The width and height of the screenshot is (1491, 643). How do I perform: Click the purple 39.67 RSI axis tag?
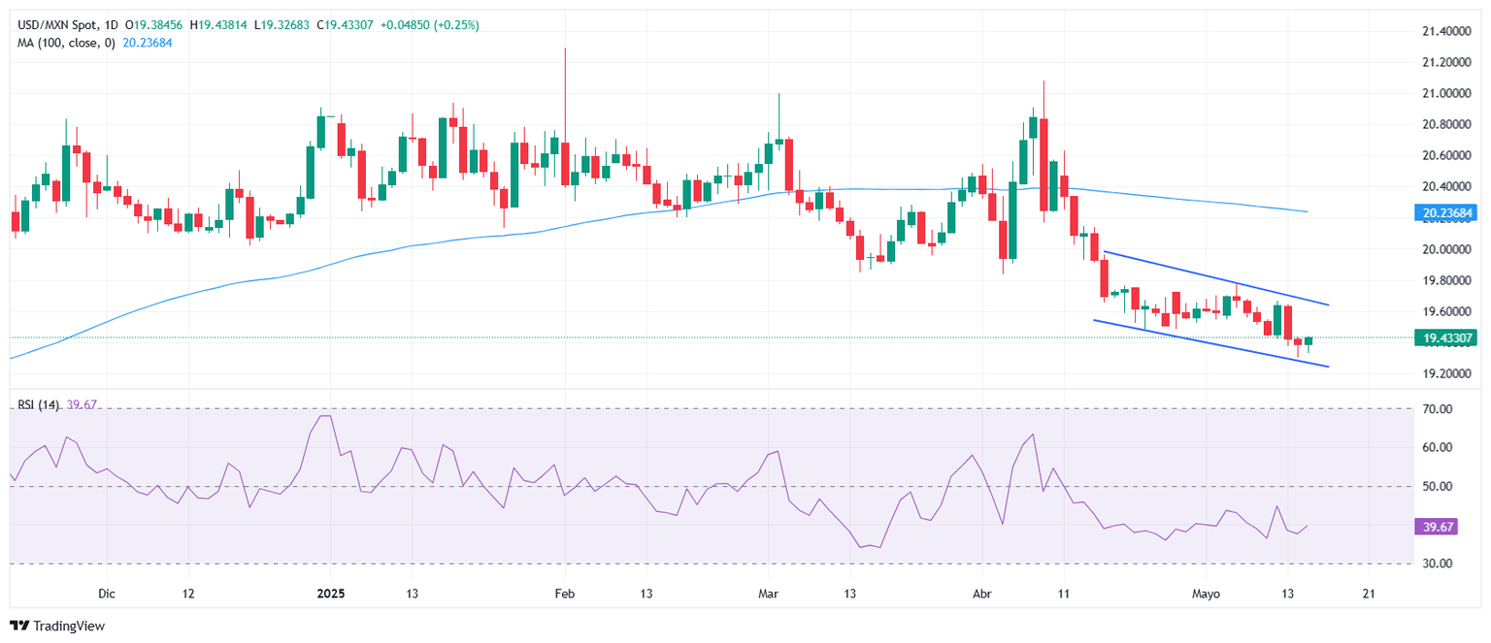[x=1436, y=527]
